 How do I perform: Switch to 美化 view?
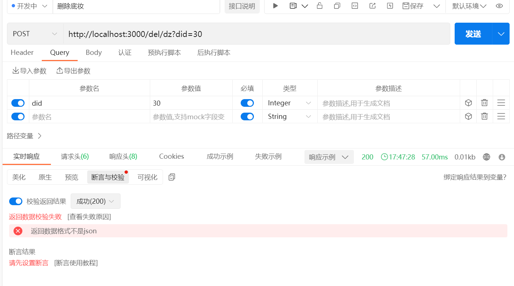pos(19,177)
